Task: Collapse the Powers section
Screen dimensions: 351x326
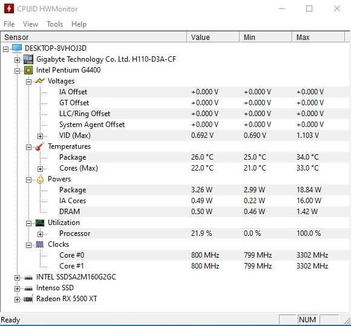Action: point(28,180)
